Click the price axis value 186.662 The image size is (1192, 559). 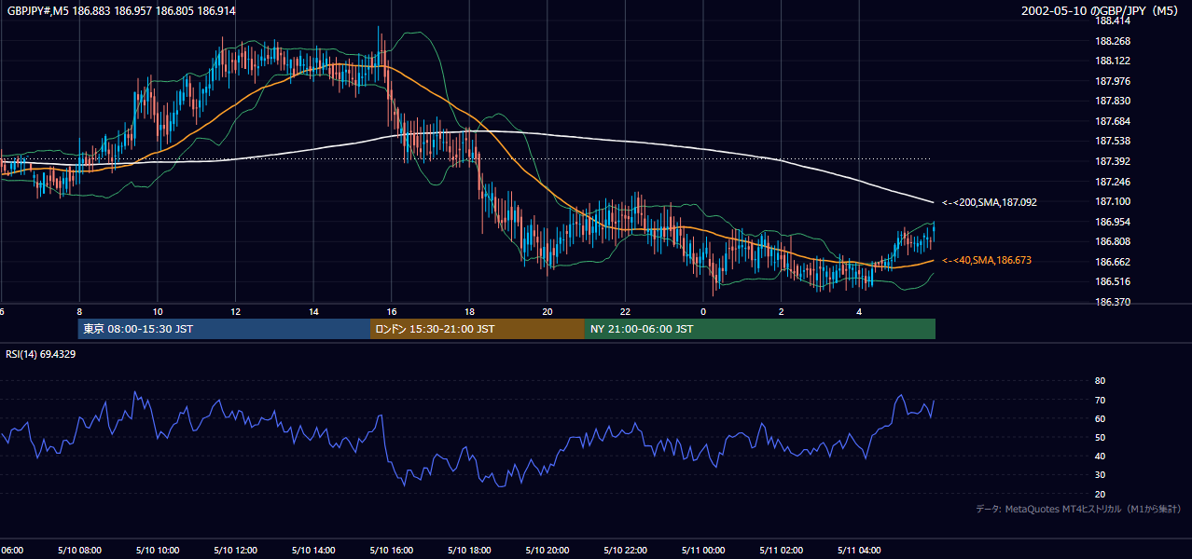click(1113, 262)
